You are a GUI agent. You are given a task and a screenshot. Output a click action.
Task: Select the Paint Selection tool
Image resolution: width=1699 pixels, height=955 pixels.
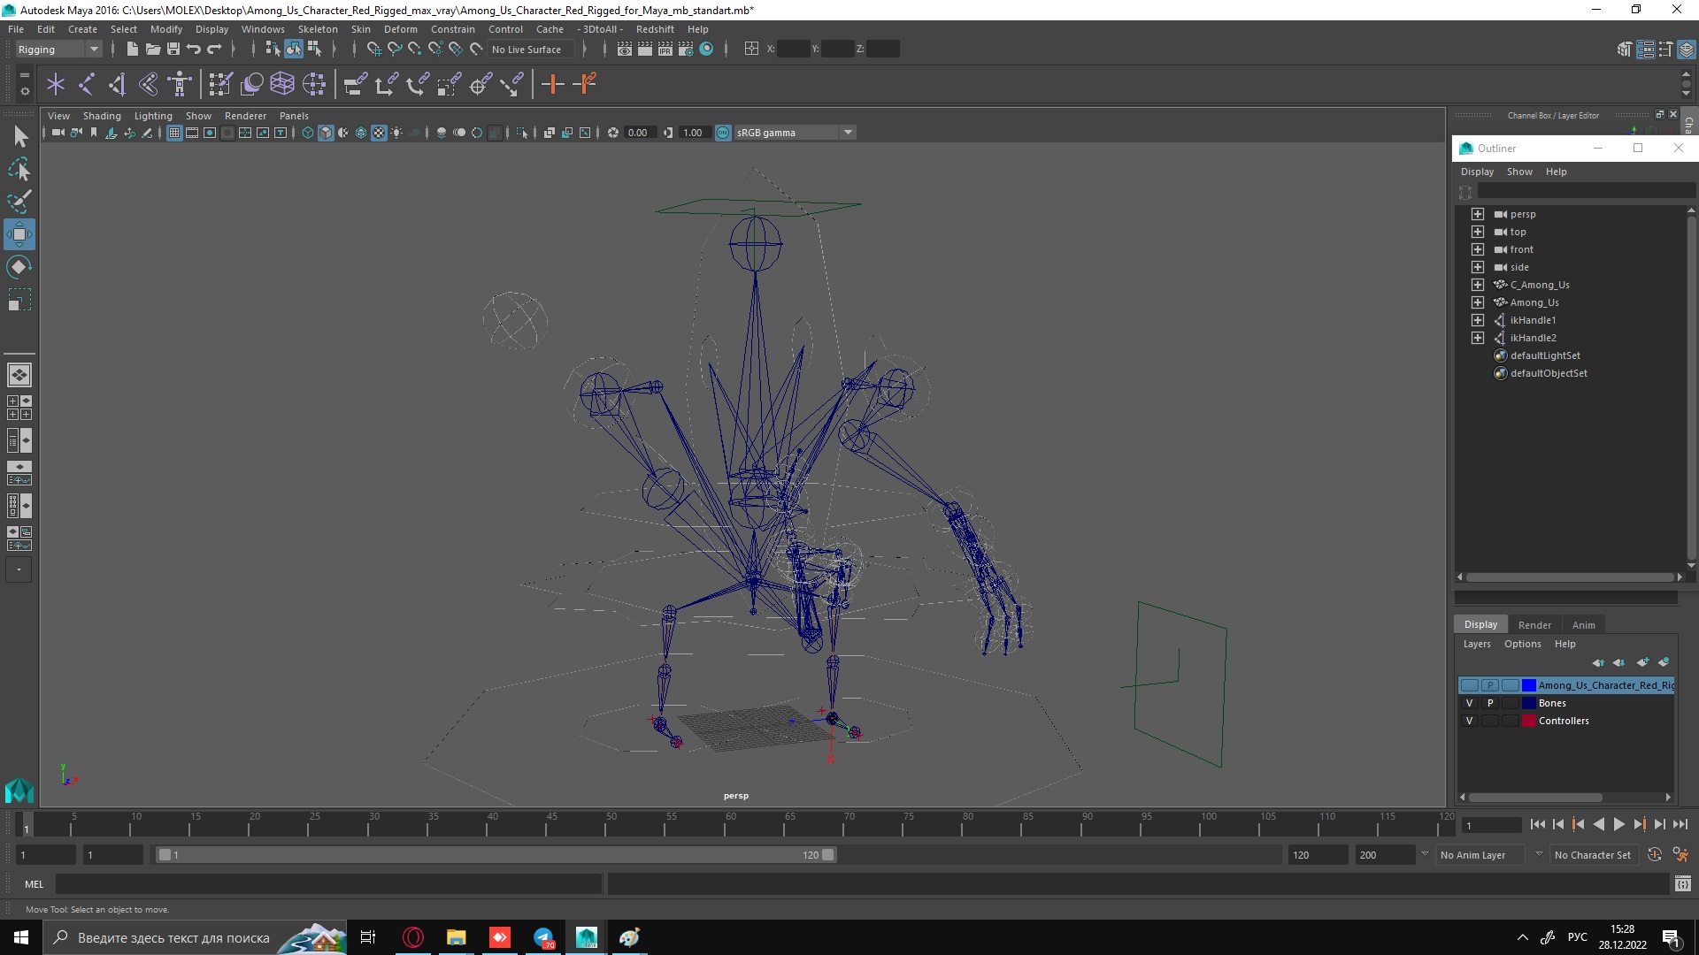(x=19, y=202)
